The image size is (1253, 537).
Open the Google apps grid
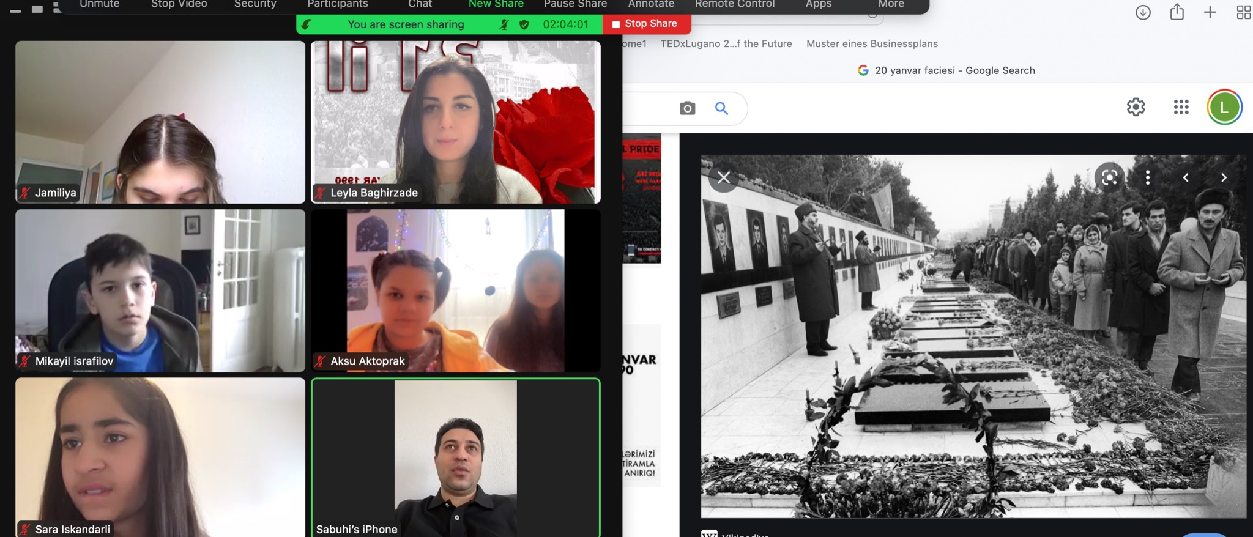(x=1181, y=107)
